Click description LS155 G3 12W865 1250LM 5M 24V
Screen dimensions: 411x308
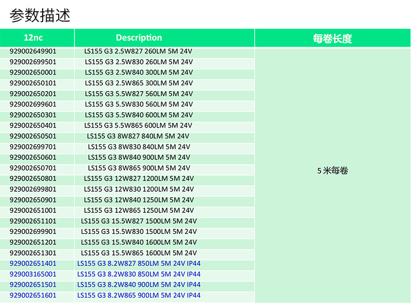pyautogui.click(x=139, y=210)
